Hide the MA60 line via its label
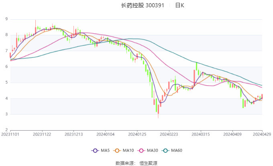The height and width of the screenshot is (166, 273). coord(177,150)
